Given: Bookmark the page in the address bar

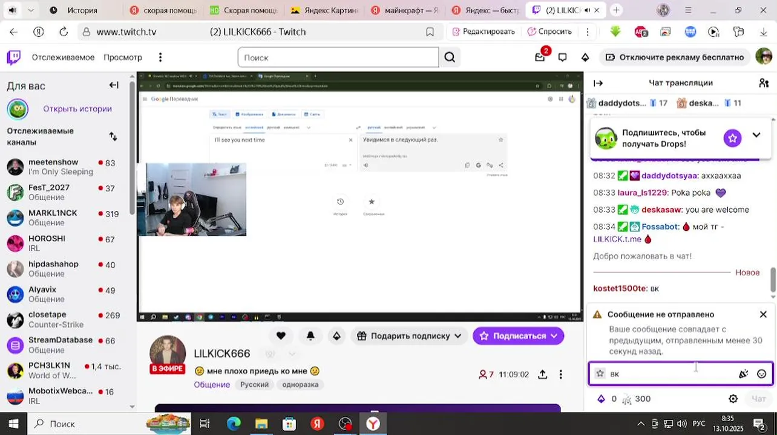Looking at the screenshot, I should coord(430,32).
